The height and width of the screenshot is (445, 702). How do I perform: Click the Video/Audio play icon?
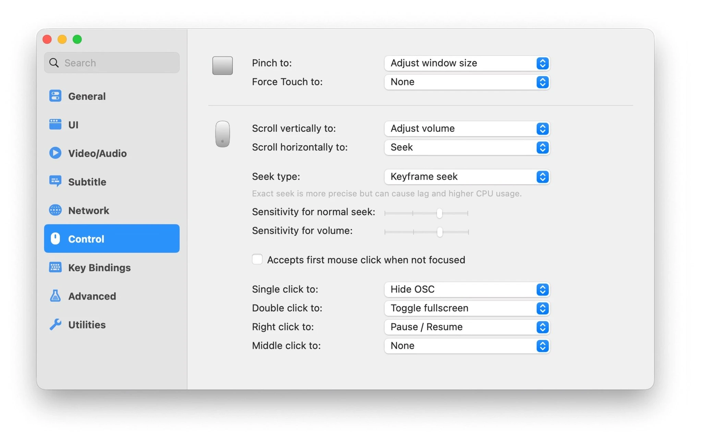(55, 153)
